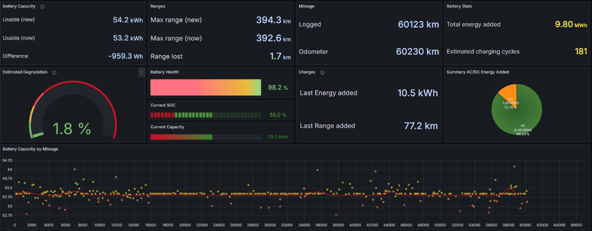The image size is (592, 231).
Task: Click the Battery Capacity panel info icon
Action: coord(42,6)
